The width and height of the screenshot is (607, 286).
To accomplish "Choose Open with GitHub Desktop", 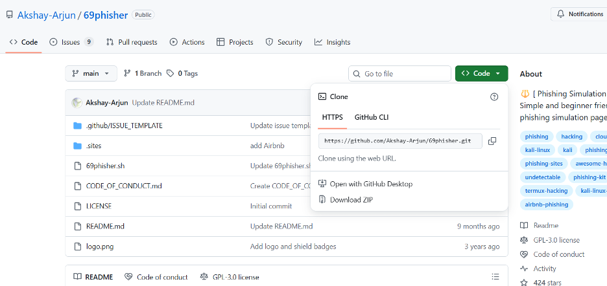I will [x=371, y=184].
